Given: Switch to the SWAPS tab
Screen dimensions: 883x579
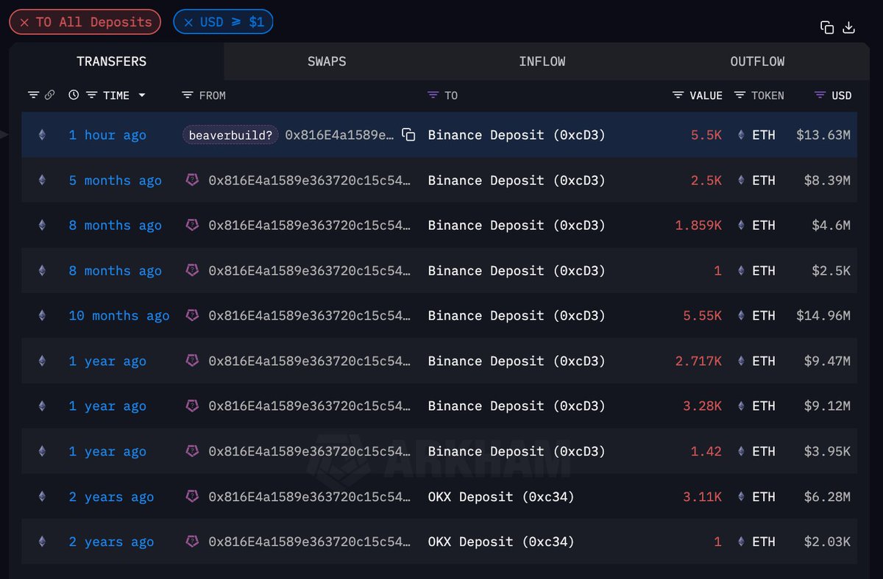Looking at the screenshot, I should [x=327, y=62].
